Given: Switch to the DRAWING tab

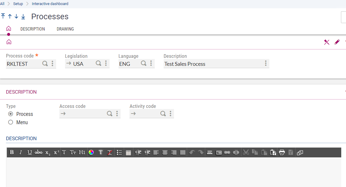Looking at the screenshot, I should pyautogui.click(x=65, y=29).
